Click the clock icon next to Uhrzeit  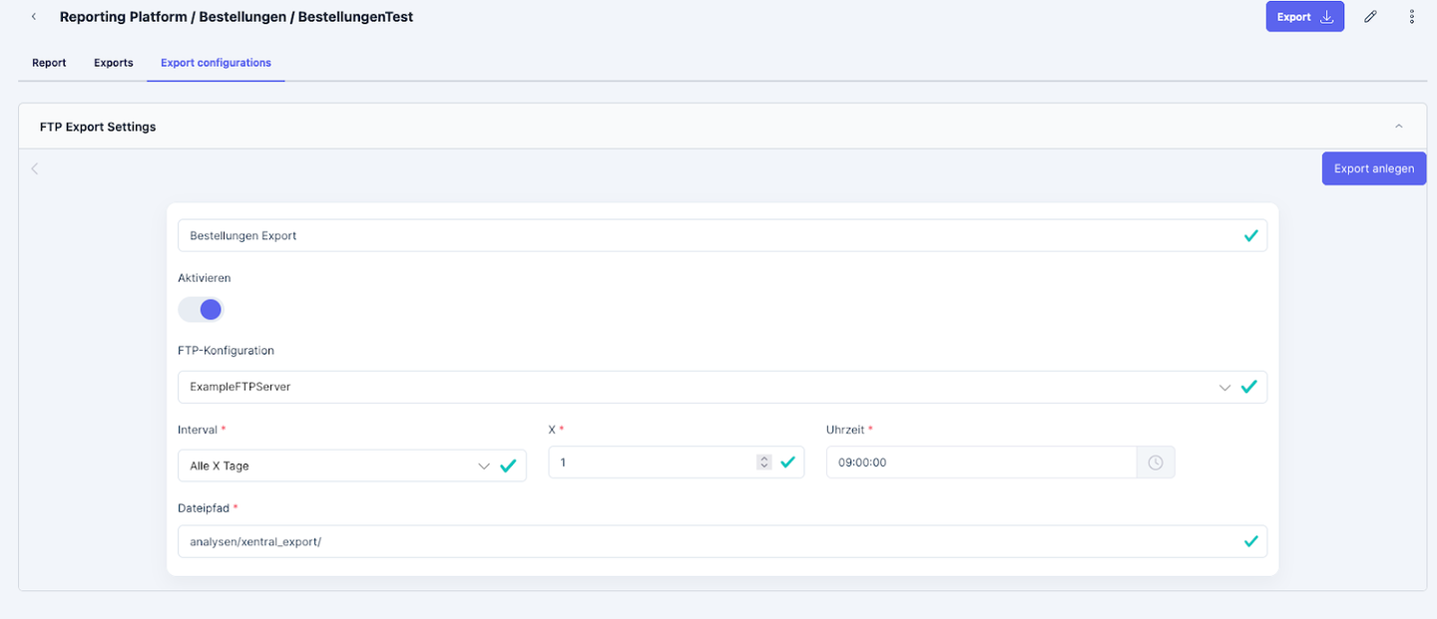(1156, 463)
